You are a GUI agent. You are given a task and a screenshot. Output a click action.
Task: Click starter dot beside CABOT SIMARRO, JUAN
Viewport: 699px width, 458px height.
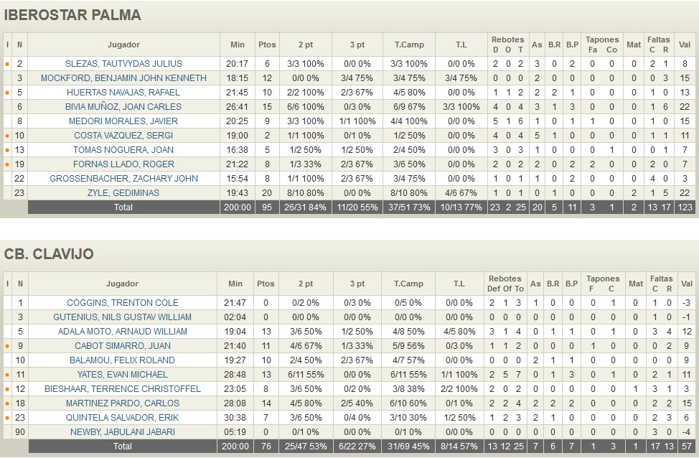(7, 346)
